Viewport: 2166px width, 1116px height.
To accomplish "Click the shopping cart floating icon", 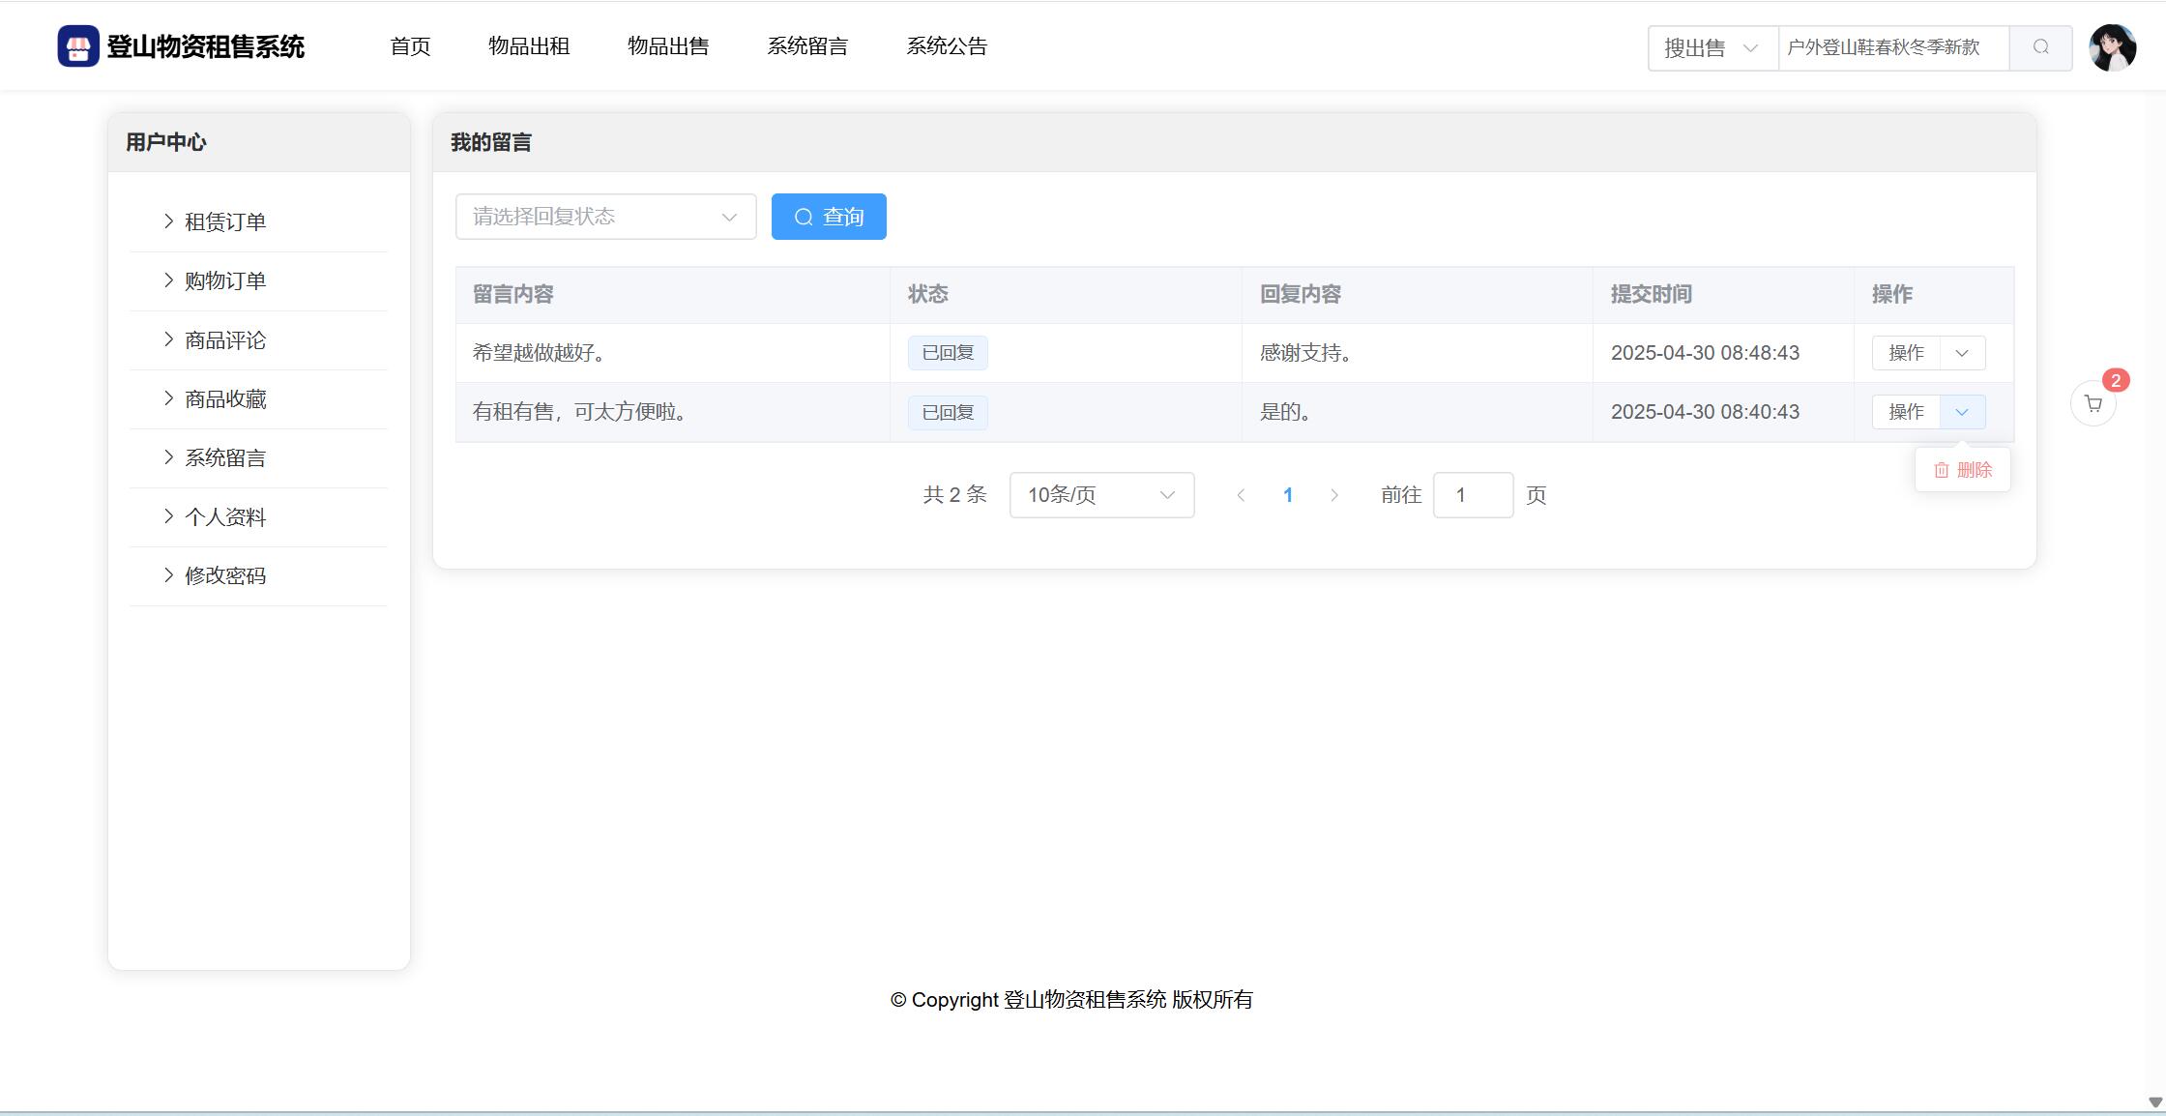I will click(x=2093, y=404).
